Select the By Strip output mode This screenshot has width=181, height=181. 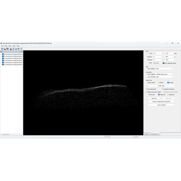[168, 83]
